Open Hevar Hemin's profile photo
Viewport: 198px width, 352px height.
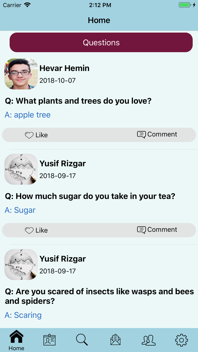click(x=21, y=74)
